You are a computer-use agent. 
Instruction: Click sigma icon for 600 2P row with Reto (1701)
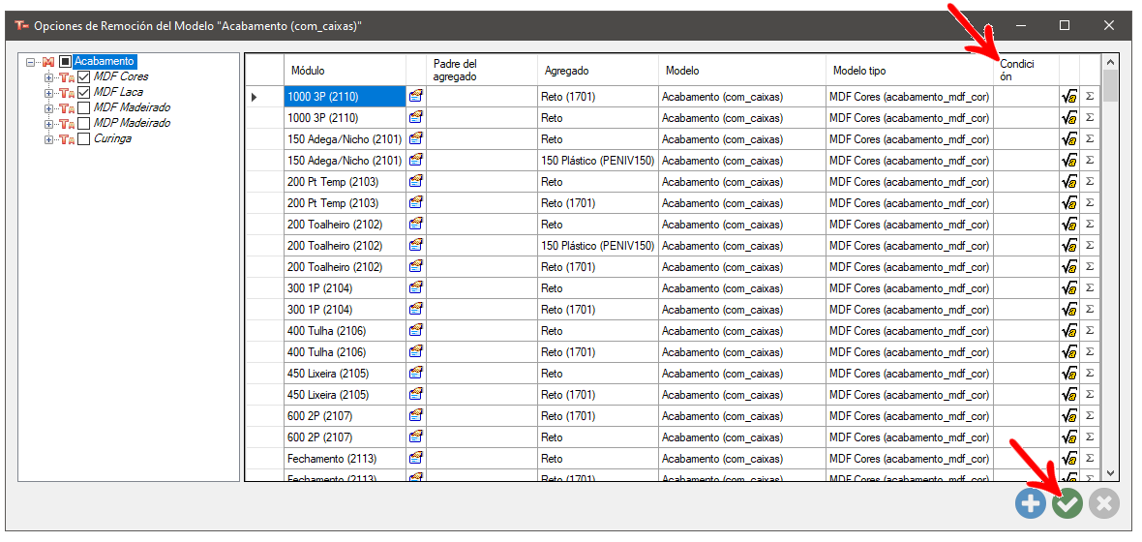(x=1090, y=416)
